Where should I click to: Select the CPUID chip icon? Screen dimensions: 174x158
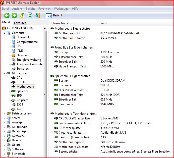tap(13, 82)
